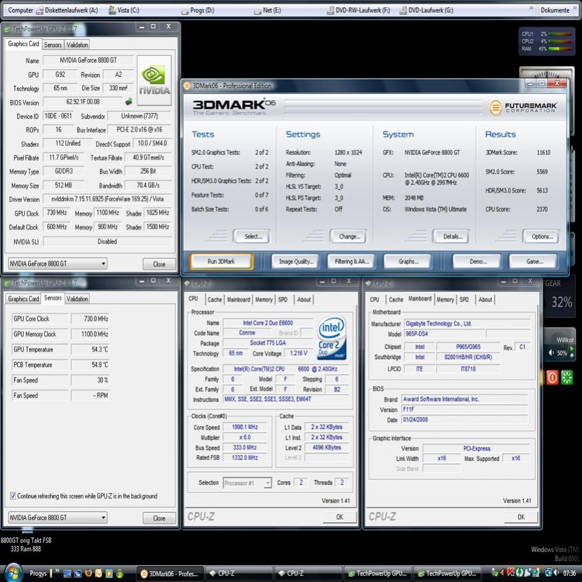582x582 pixels.
Task: Open the GPU dropdown in GPU-Z Graphics Card window
Action: (58, 263)
